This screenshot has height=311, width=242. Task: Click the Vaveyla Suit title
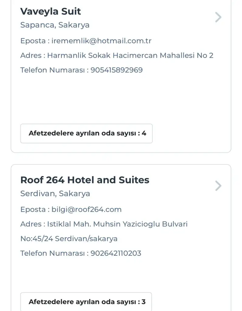point(50,12)
